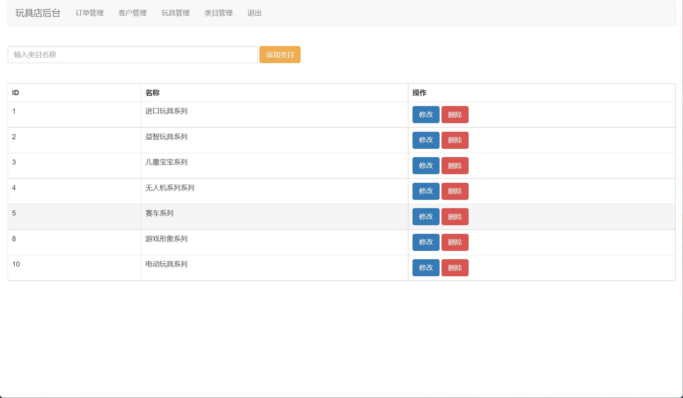Click 退出 to log out
Viewport: 683px width, 398px height.
[x=254, y=13]
